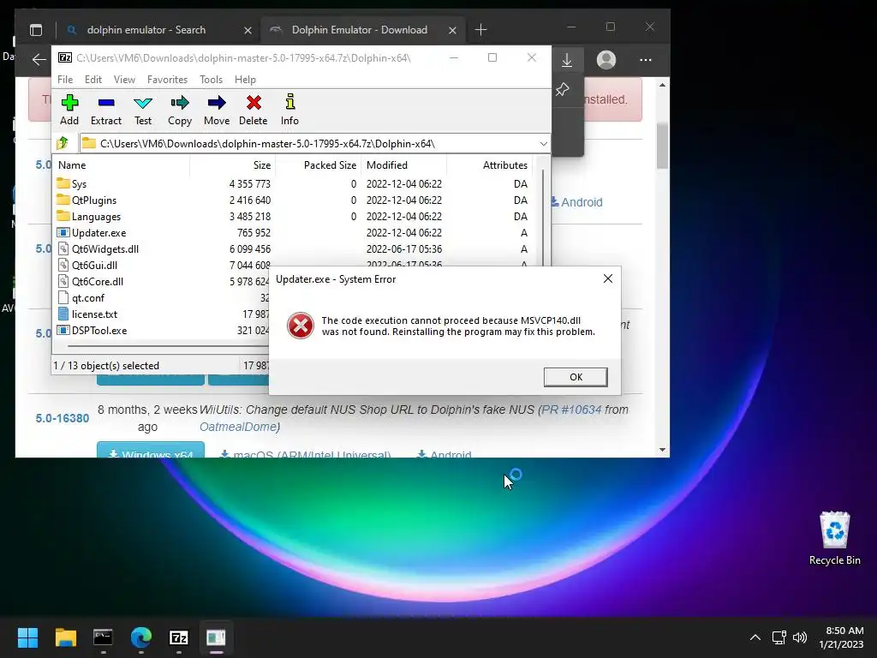
Task: Open Edge tab actions menu icon
Action: tap(36, 30)
